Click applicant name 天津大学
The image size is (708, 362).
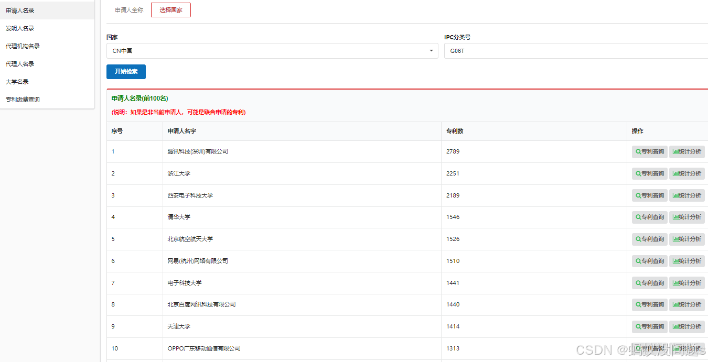click(x=179, y=326)
